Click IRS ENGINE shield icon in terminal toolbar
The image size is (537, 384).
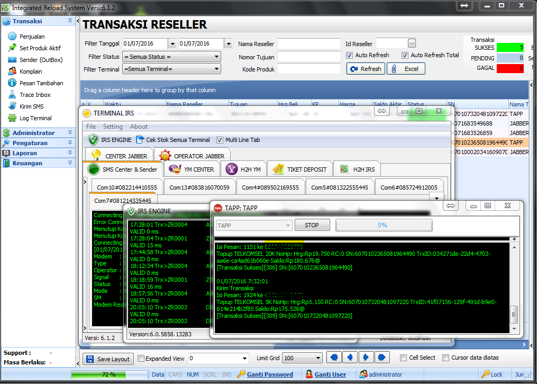click(93, 139)
